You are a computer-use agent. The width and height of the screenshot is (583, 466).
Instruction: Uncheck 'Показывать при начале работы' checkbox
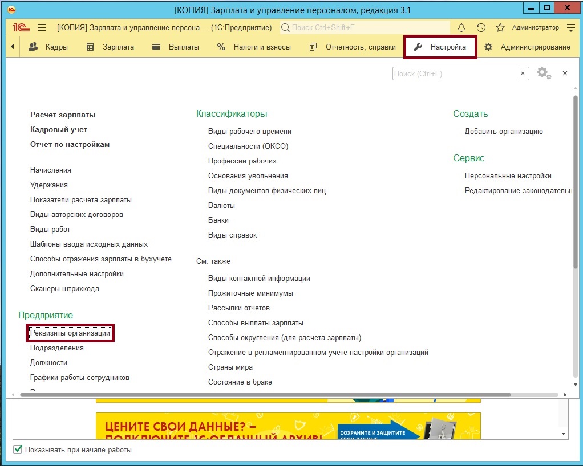click(18, 449)
